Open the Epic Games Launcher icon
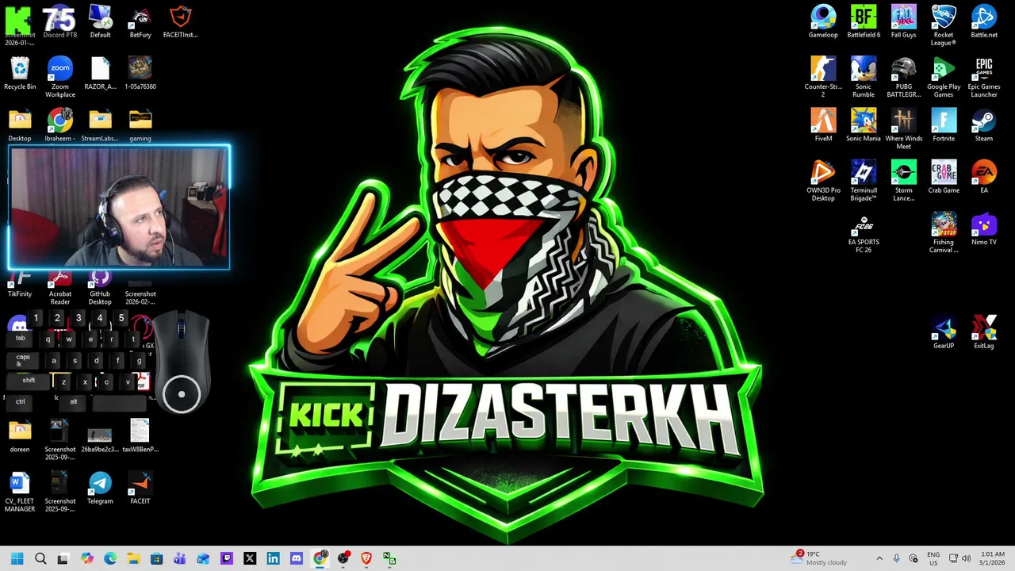 984,77
